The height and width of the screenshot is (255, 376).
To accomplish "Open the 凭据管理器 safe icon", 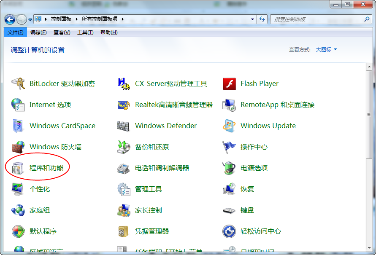I will (x=124, y=231).
